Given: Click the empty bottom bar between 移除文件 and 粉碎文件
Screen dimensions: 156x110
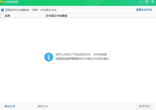Looking at the screenshot, I should coord(91,106).
